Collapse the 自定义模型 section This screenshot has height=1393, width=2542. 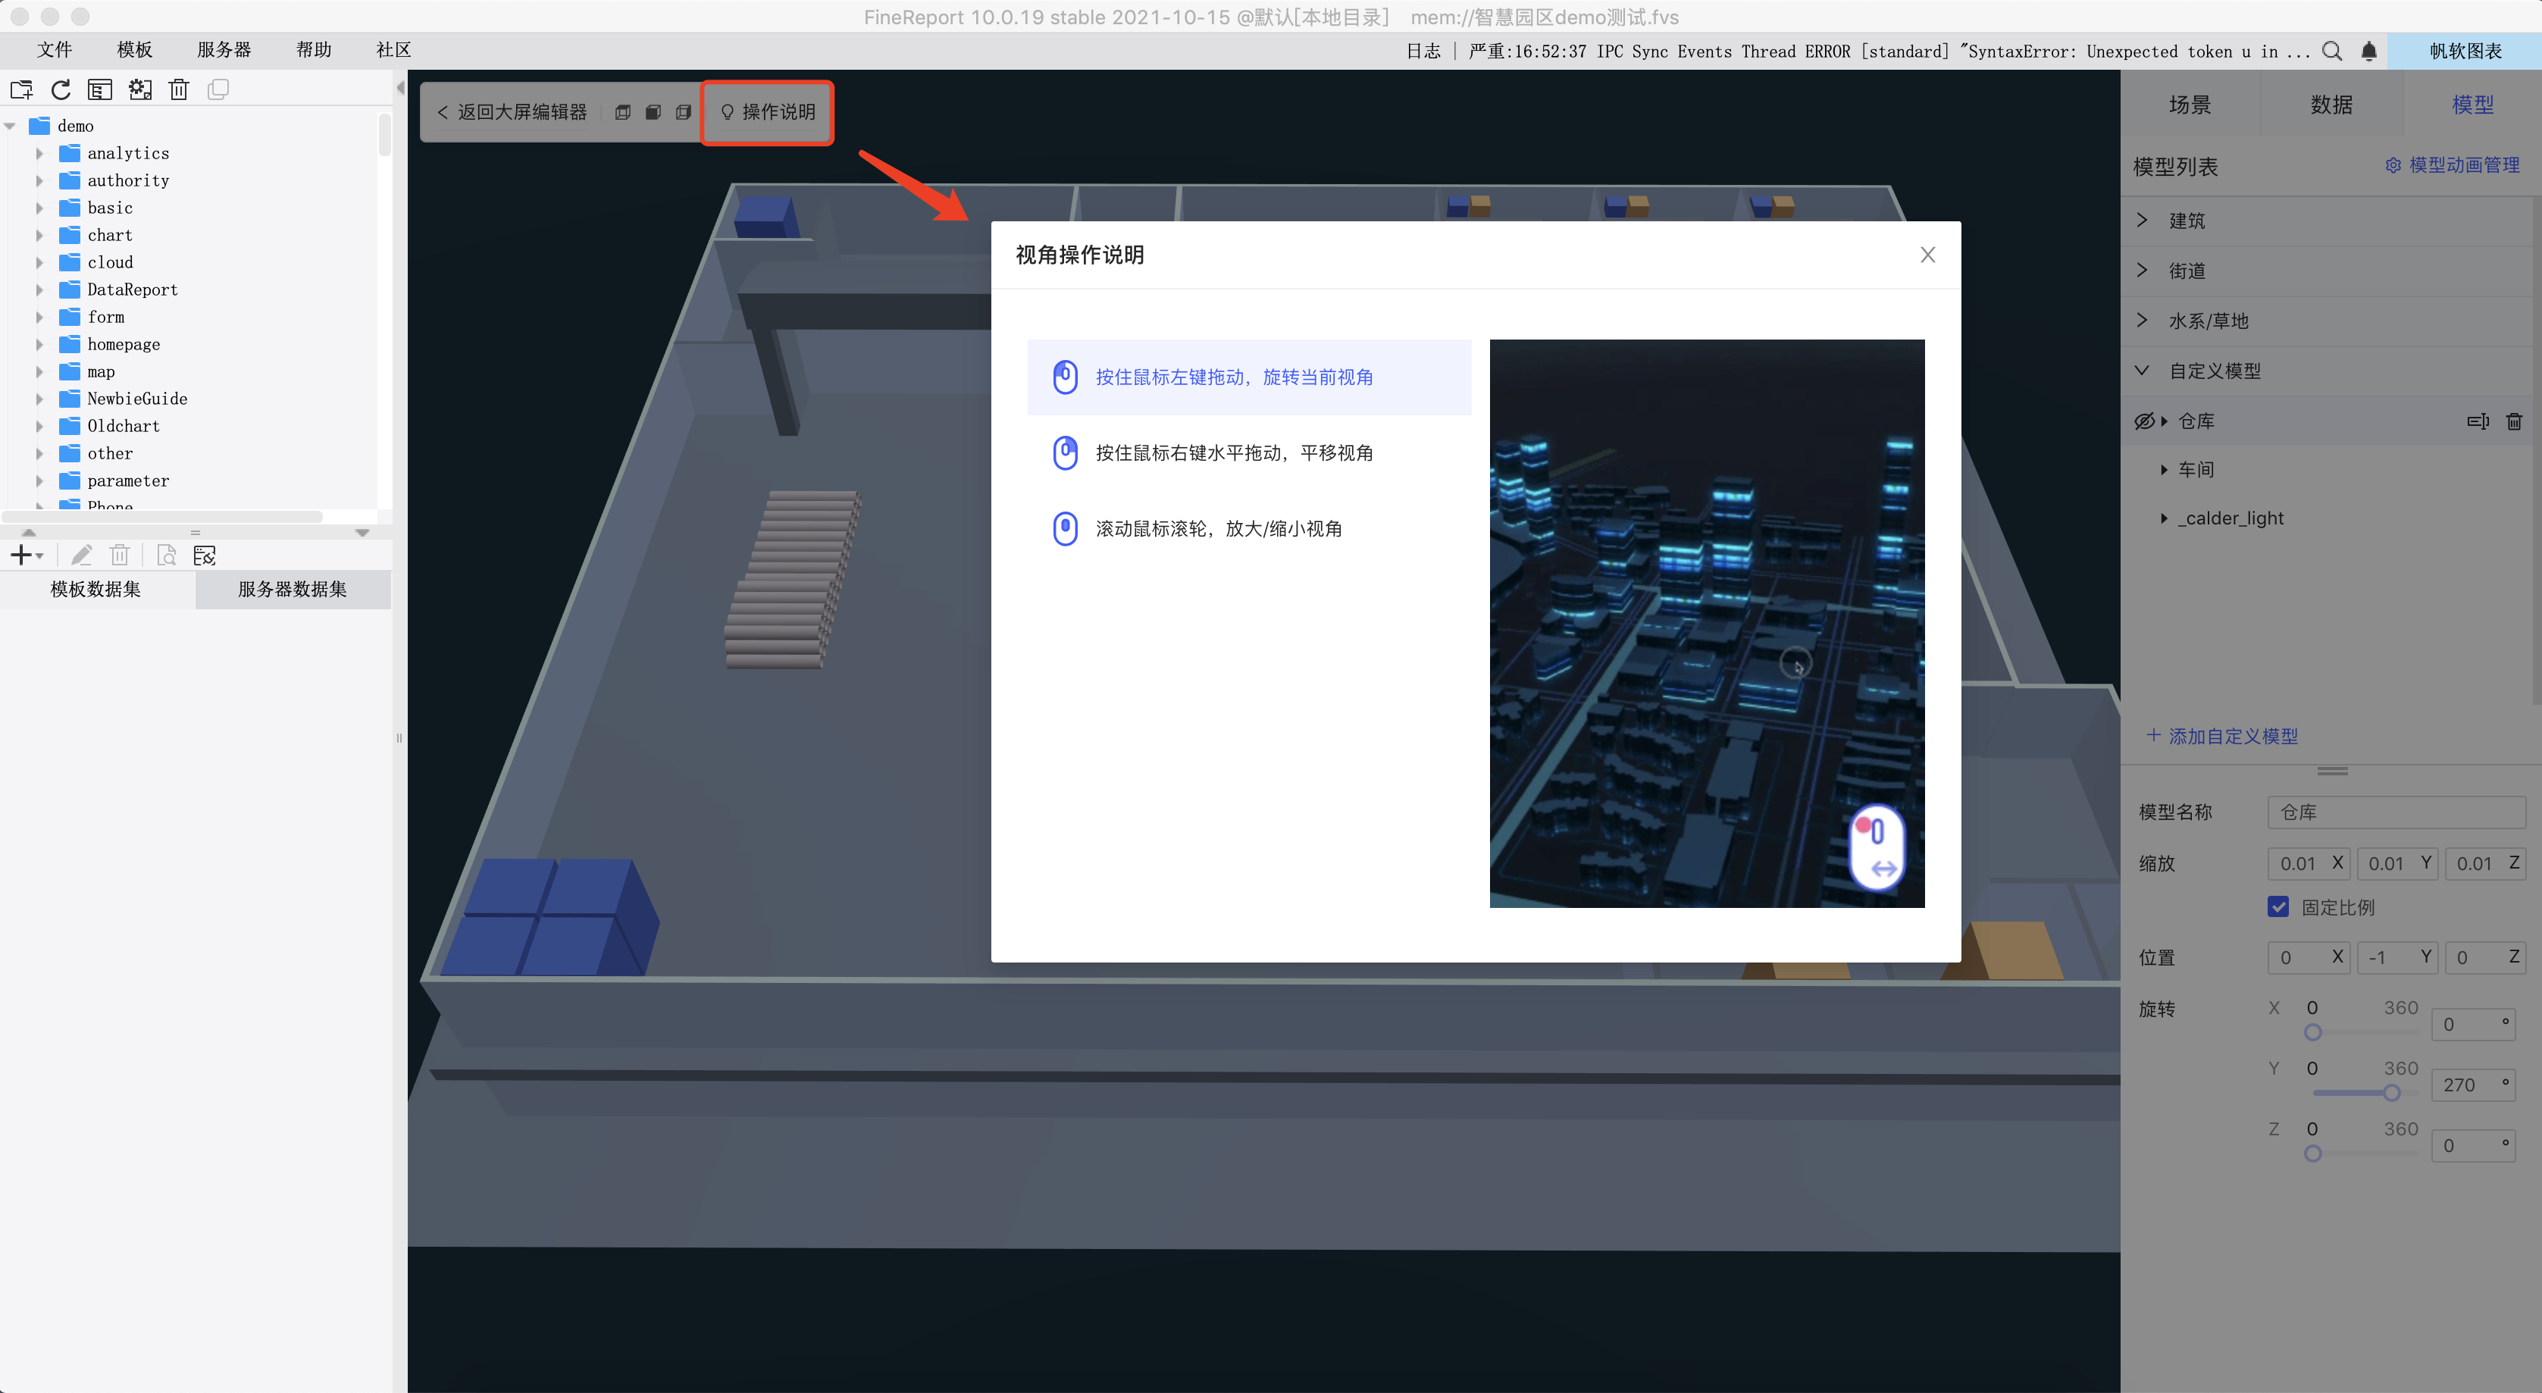[2143, 371]
